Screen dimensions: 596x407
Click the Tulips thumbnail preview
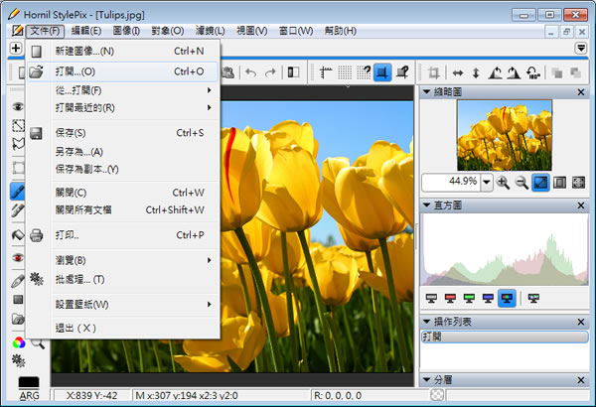tap(505, 135)
